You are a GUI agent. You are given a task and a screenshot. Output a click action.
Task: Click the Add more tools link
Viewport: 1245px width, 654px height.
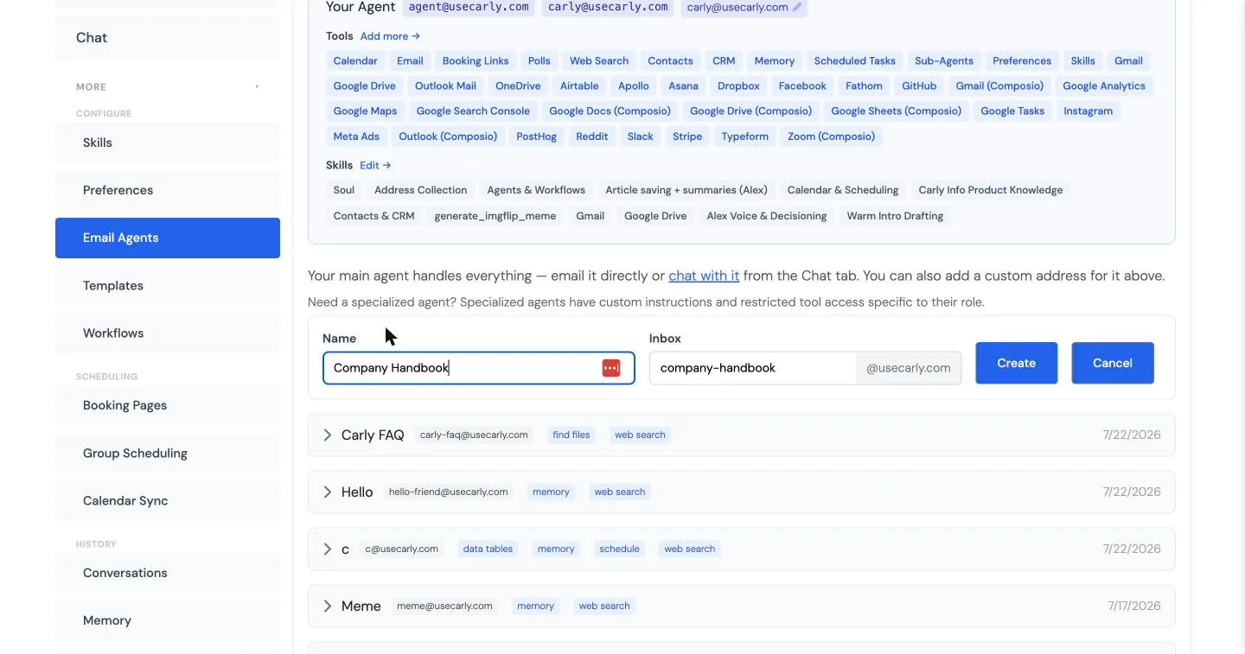390,36
